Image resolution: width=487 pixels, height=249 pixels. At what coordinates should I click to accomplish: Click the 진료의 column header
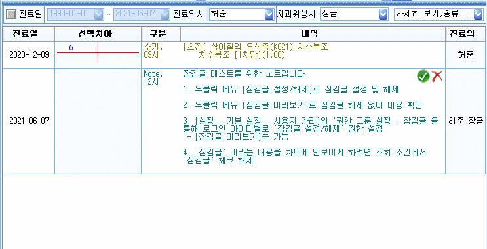466,34
